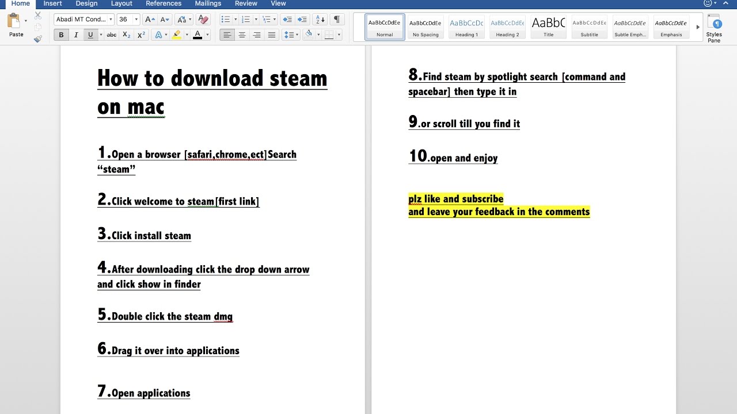Switch to the Mailings tab
Image resolution: width=737 pixels, height=414 pixels.
(208, 3)
